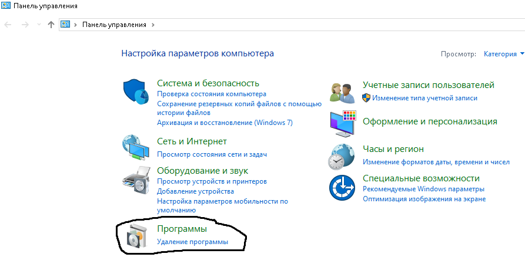Click Проверка состояния компьютера link

pos(212,94)
